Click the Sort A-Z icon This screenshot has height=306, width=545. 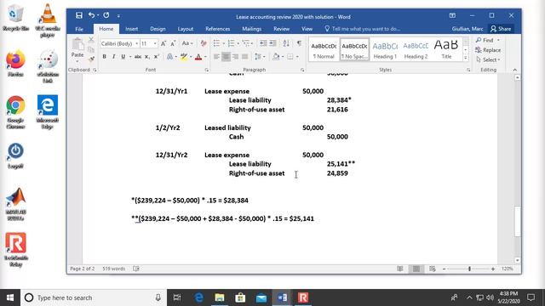pyautogui.click(x=286, y=43)
